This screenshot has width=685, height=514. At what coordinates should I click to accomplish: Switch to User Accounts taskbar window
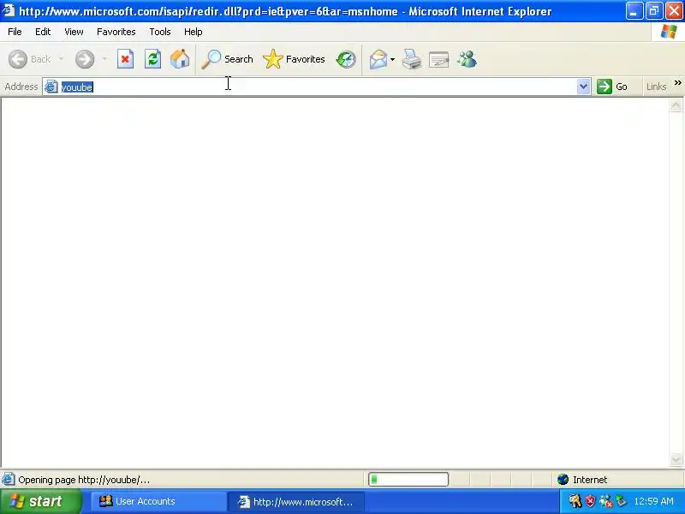tap(159, 501)
